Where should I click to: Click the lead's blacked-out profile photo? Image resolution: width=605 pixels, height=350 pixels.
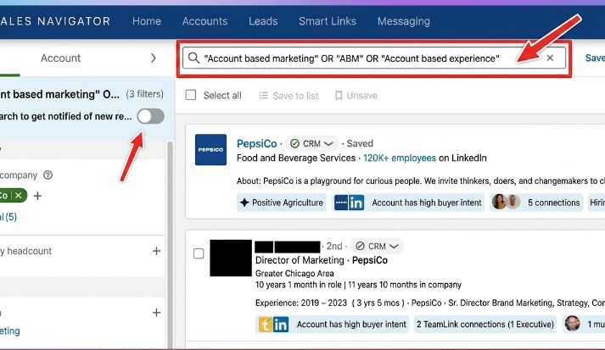pyautogui.click(x=231, y=258)
